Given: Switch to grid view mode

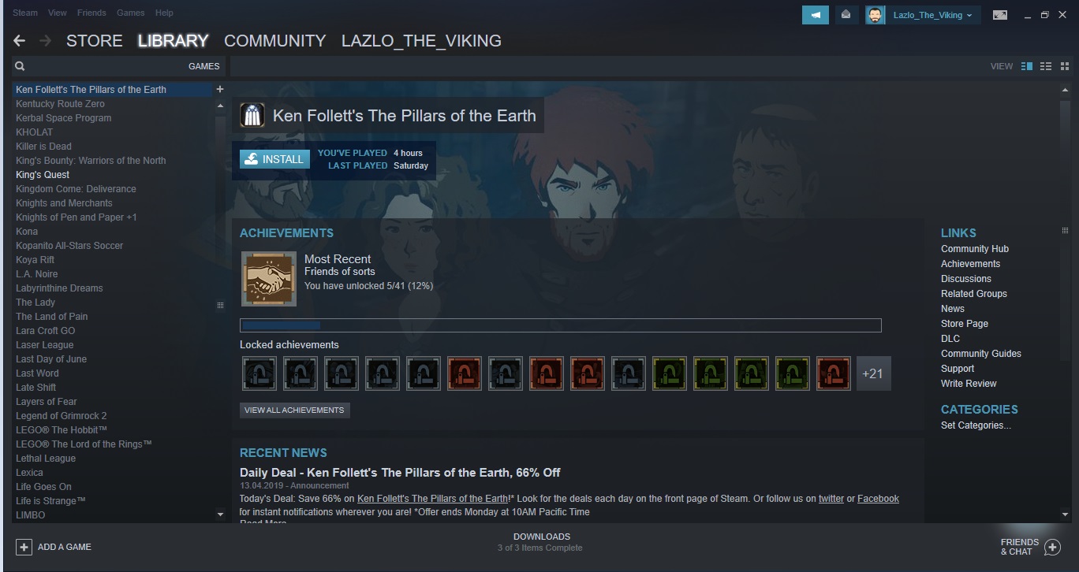Looking at the screenshot, I should (1065, 66).
